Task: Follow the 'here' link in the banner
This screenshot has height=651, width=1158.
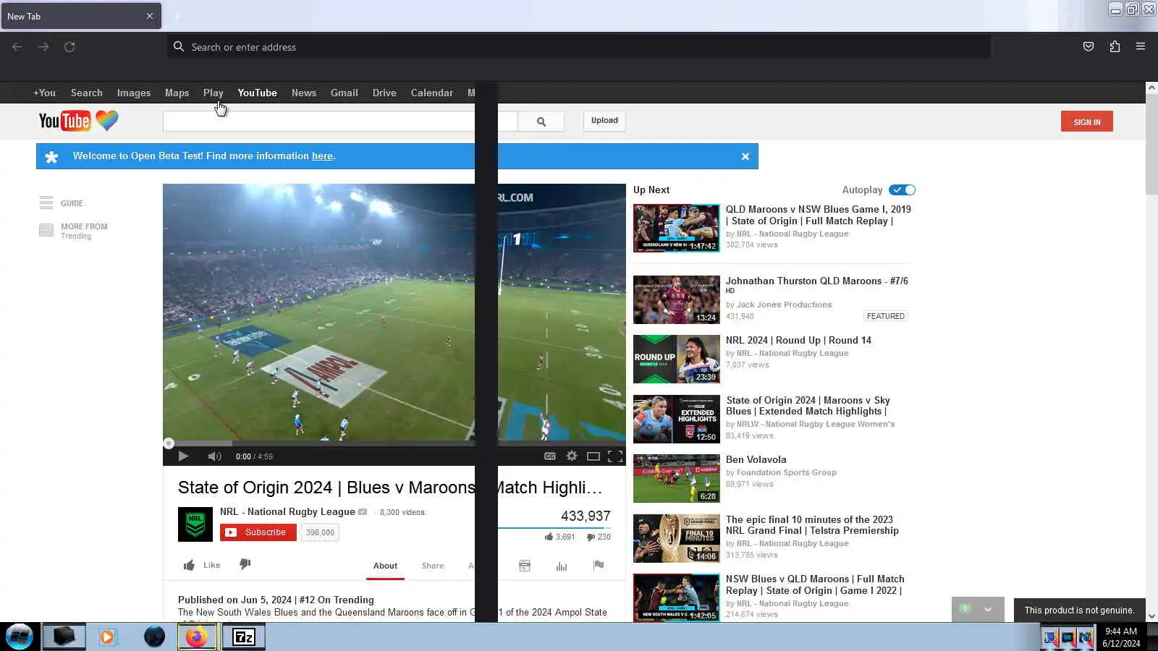Action: pyautogui.click(x=322, y=156)
